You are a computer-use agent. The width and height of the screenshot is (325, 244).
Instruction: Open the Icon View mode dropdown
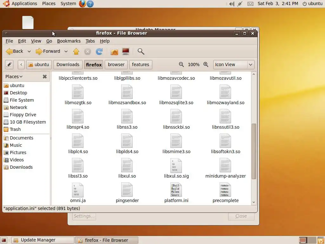pyautogui.click(x=234, y=64)
